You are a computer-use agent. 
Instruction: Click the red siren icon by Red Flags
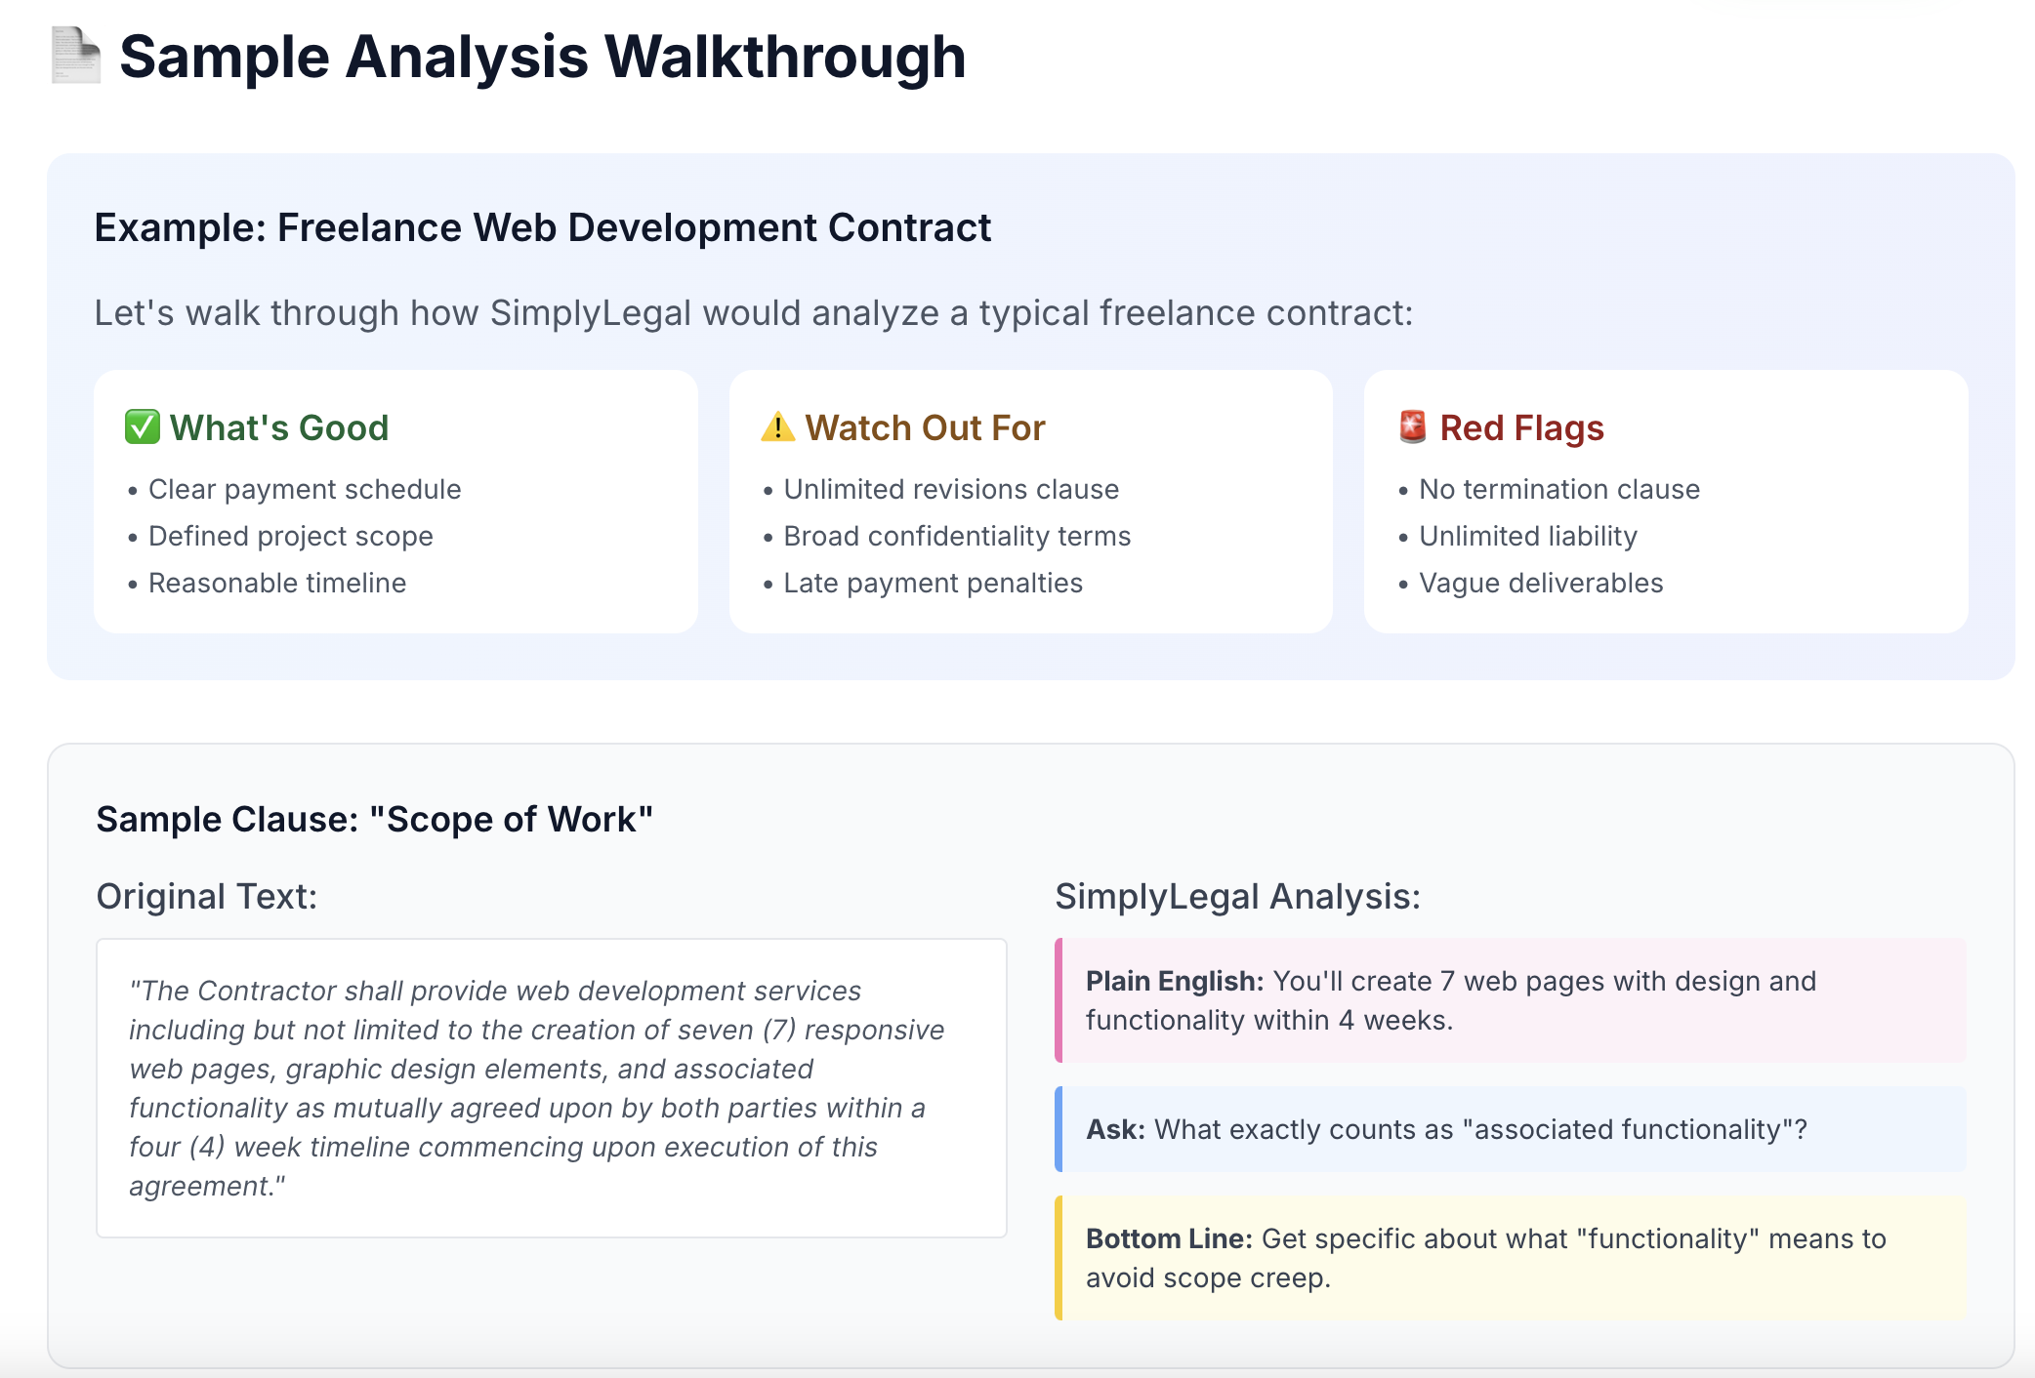[x=1412, y=427]
